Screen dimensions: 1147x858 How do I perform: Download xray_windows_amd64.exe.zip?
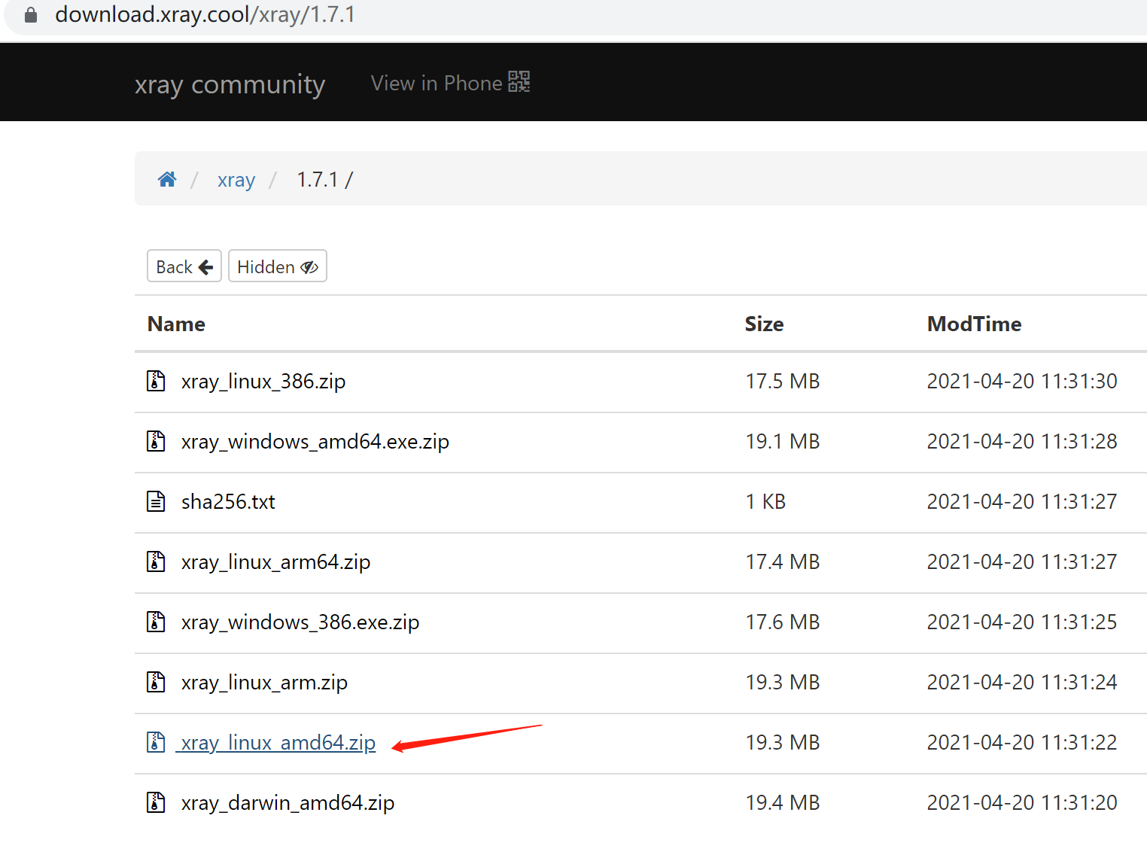click(315, 442)
